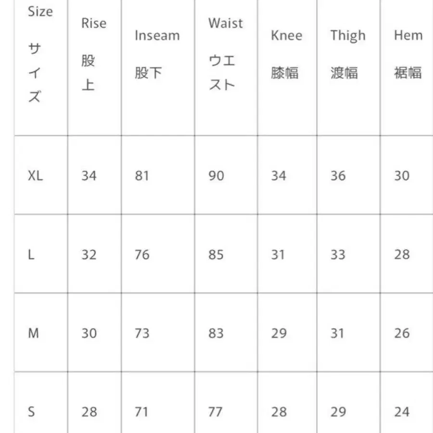Click the Knee column header
The width and height of the screenshot is (433, 433).
pyautogui.click(x=286, y=36)
